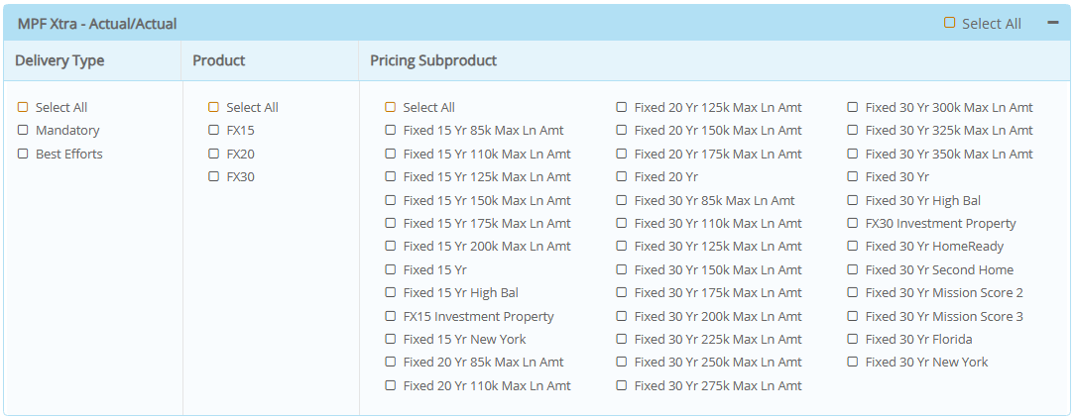The height and width of the screenshot is (418, 1075).
Task: Select Fixed 30 Yr 275k Max Ln Amt
Action: pos(622,385)
